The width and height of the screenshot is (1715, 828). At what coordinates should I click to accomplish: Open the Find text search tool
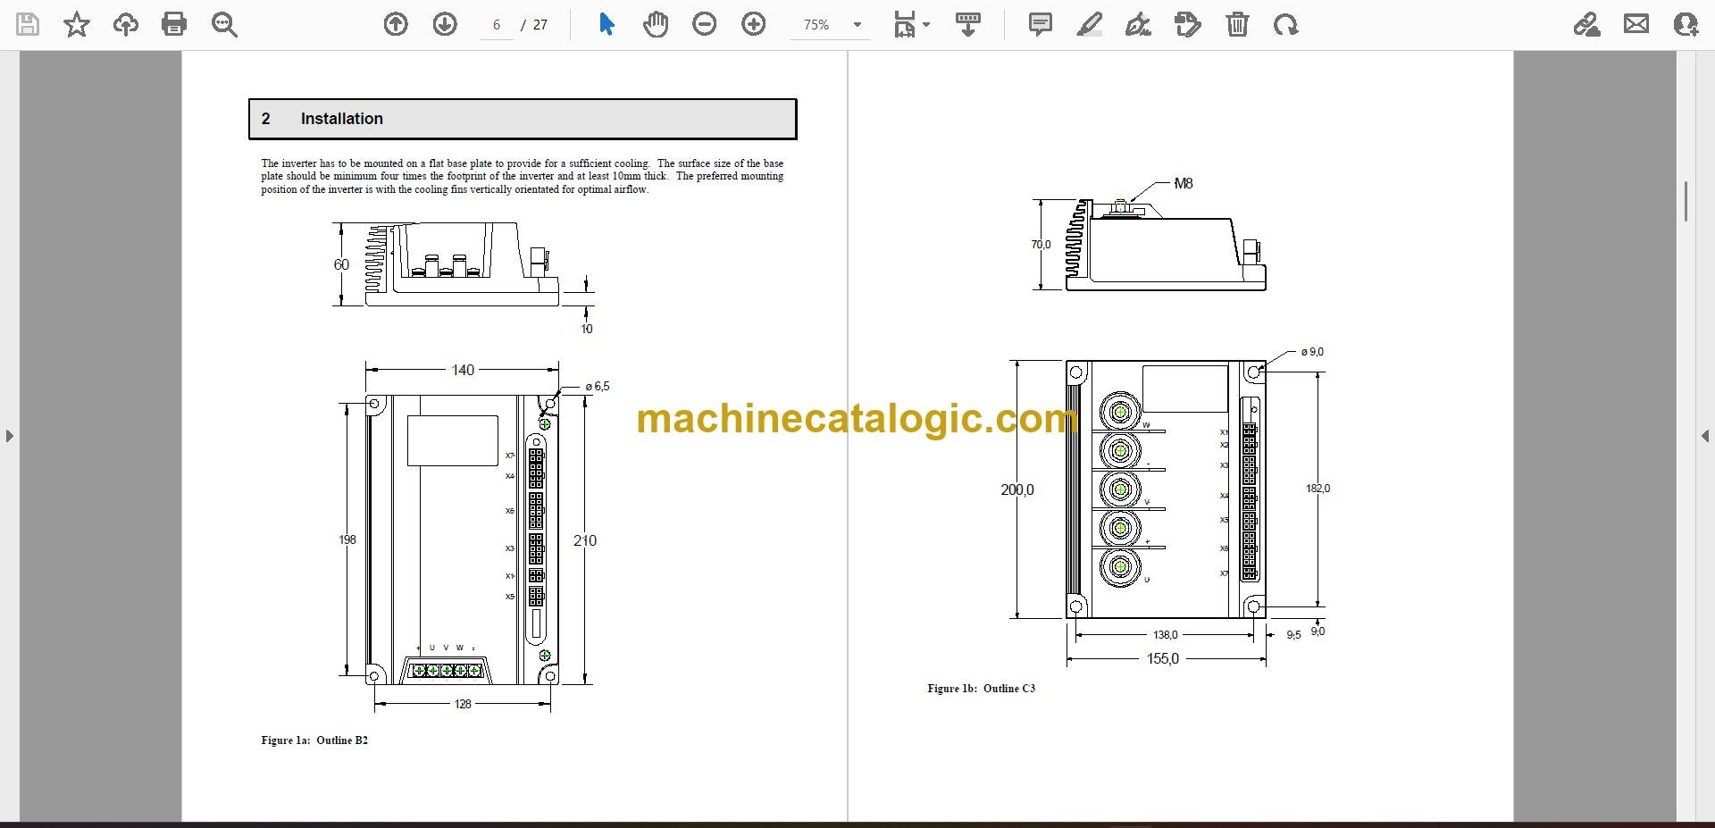point(224,24)
